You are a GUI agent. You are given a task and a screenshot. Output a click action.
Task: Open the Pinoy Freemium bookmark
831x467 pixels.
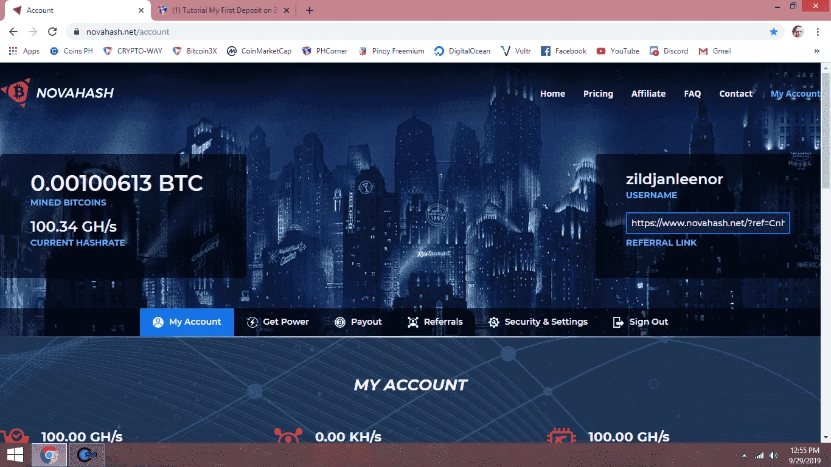coord(391,51)
